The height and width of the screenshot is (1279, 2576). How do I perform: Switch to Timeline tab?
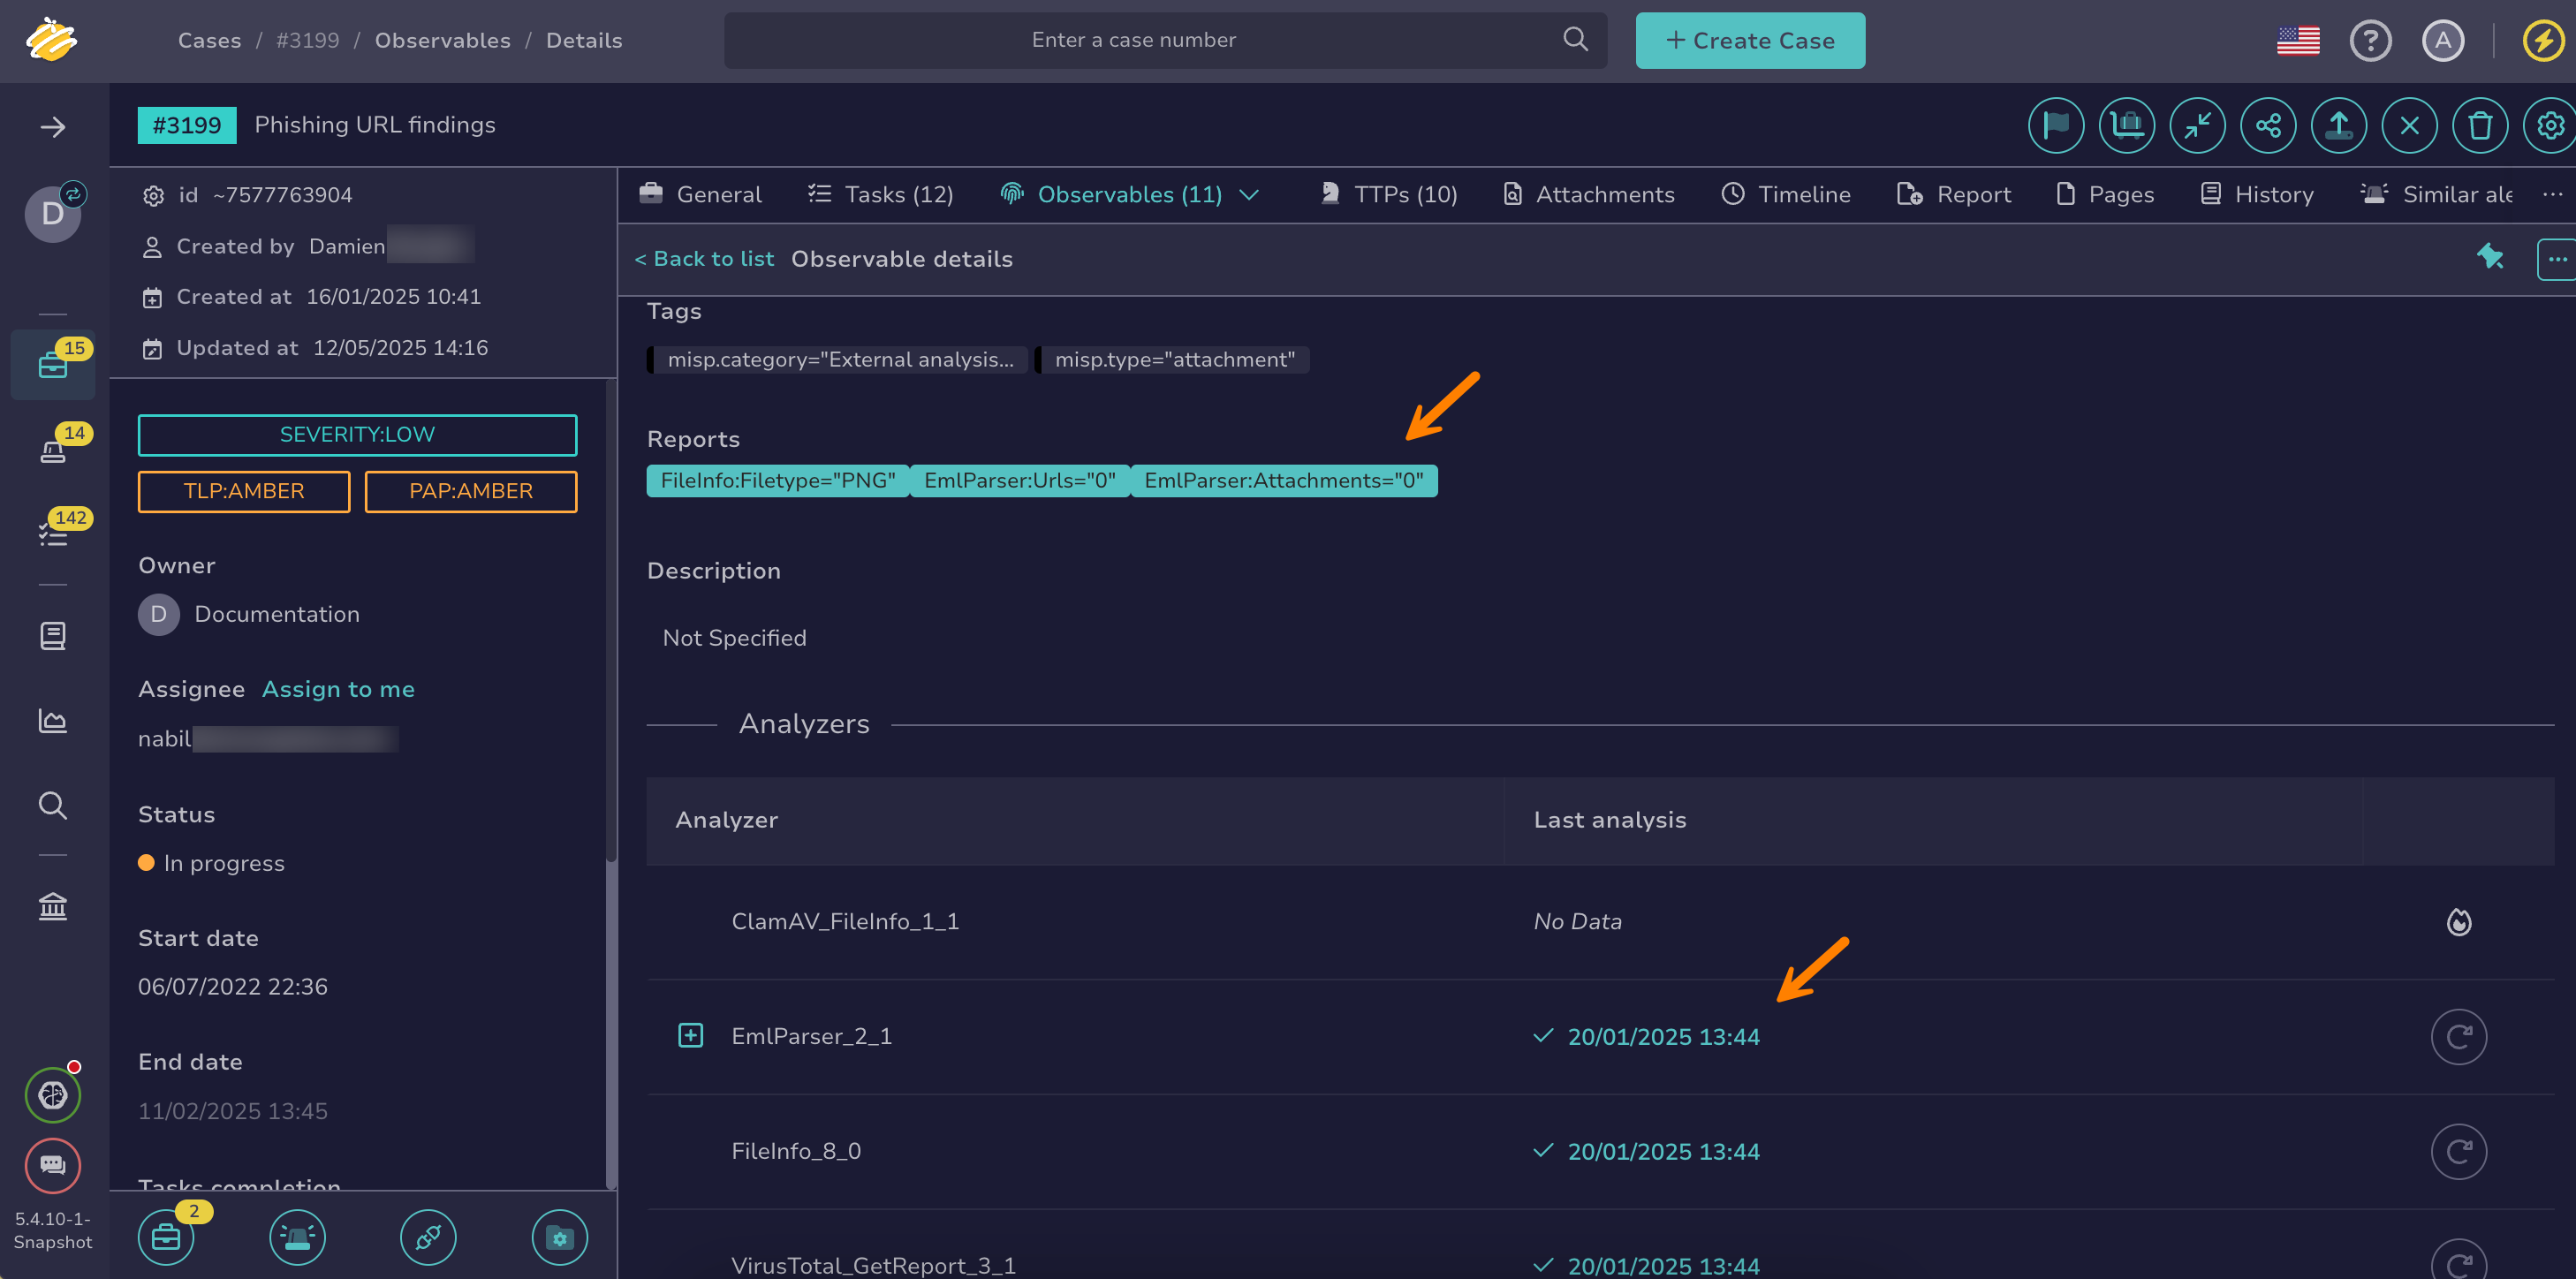pos(1786,194)
